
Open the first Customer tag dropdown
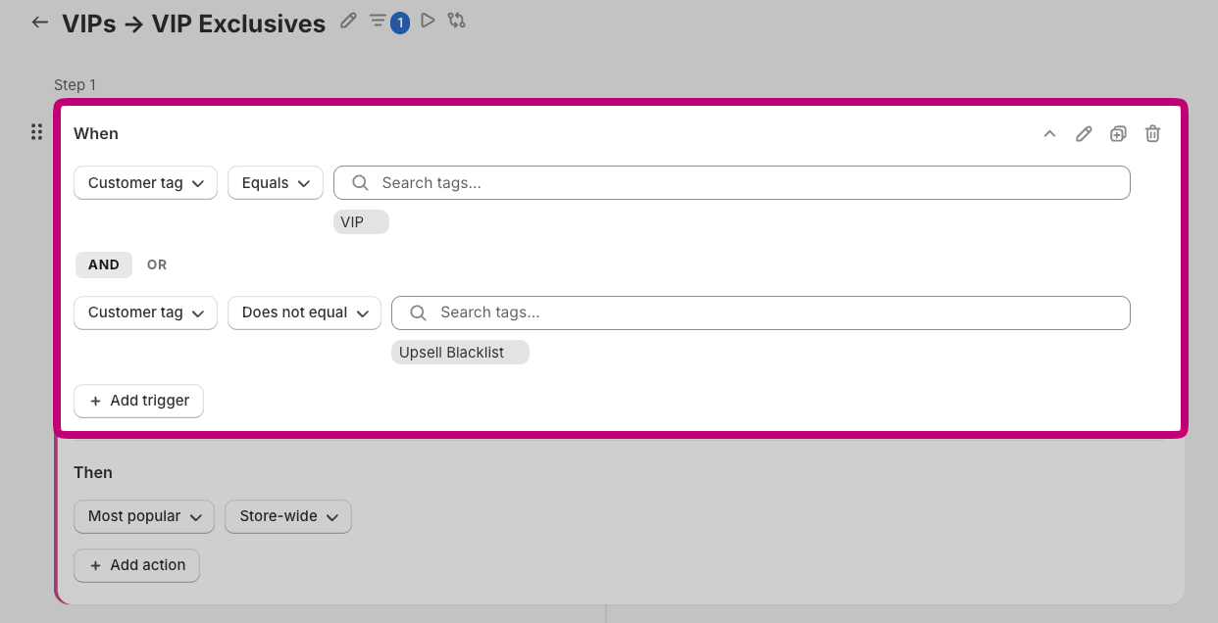[145, 183]
